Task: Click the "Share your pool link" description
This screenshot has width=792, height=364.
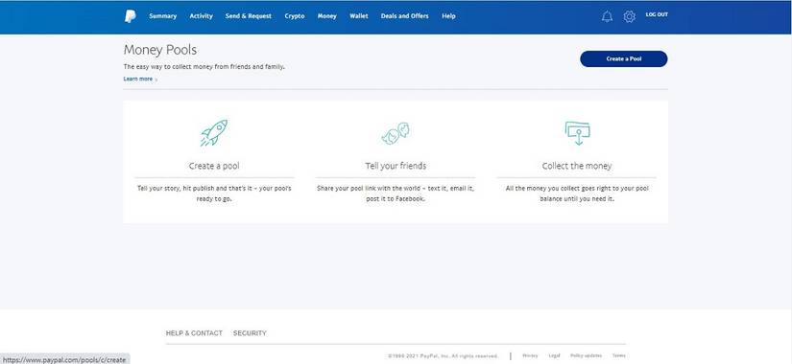Action: 396,193
